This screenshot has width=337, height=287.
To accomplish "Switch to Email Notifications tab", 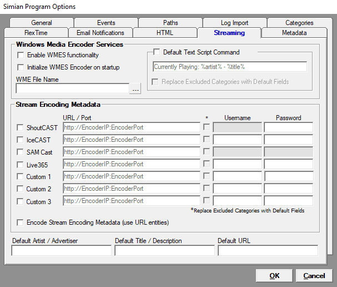I will pyautogui.click(x=100, y=33).
